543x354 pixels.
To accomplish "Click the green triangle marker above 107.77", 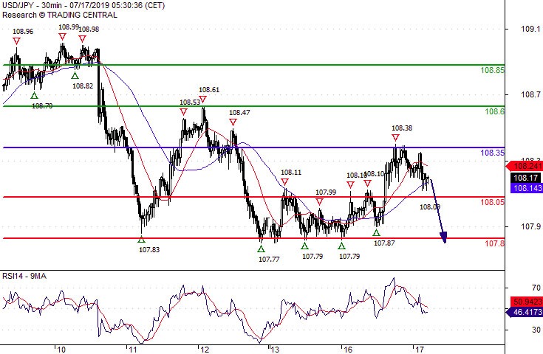I will coord(261,249).
